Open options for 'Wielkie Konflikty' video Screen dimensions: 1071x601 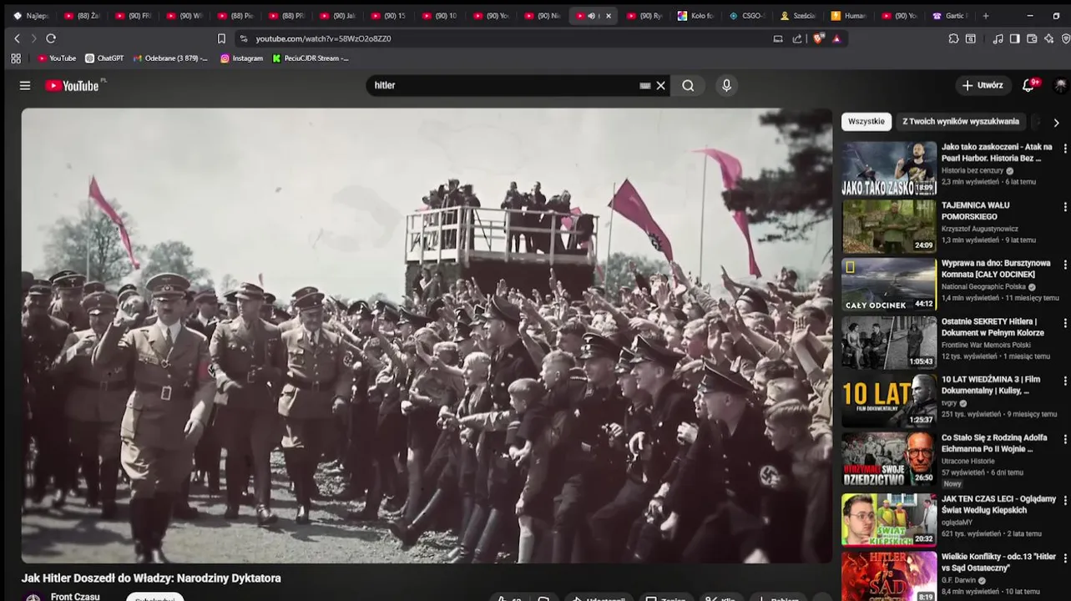point(1064,558)
